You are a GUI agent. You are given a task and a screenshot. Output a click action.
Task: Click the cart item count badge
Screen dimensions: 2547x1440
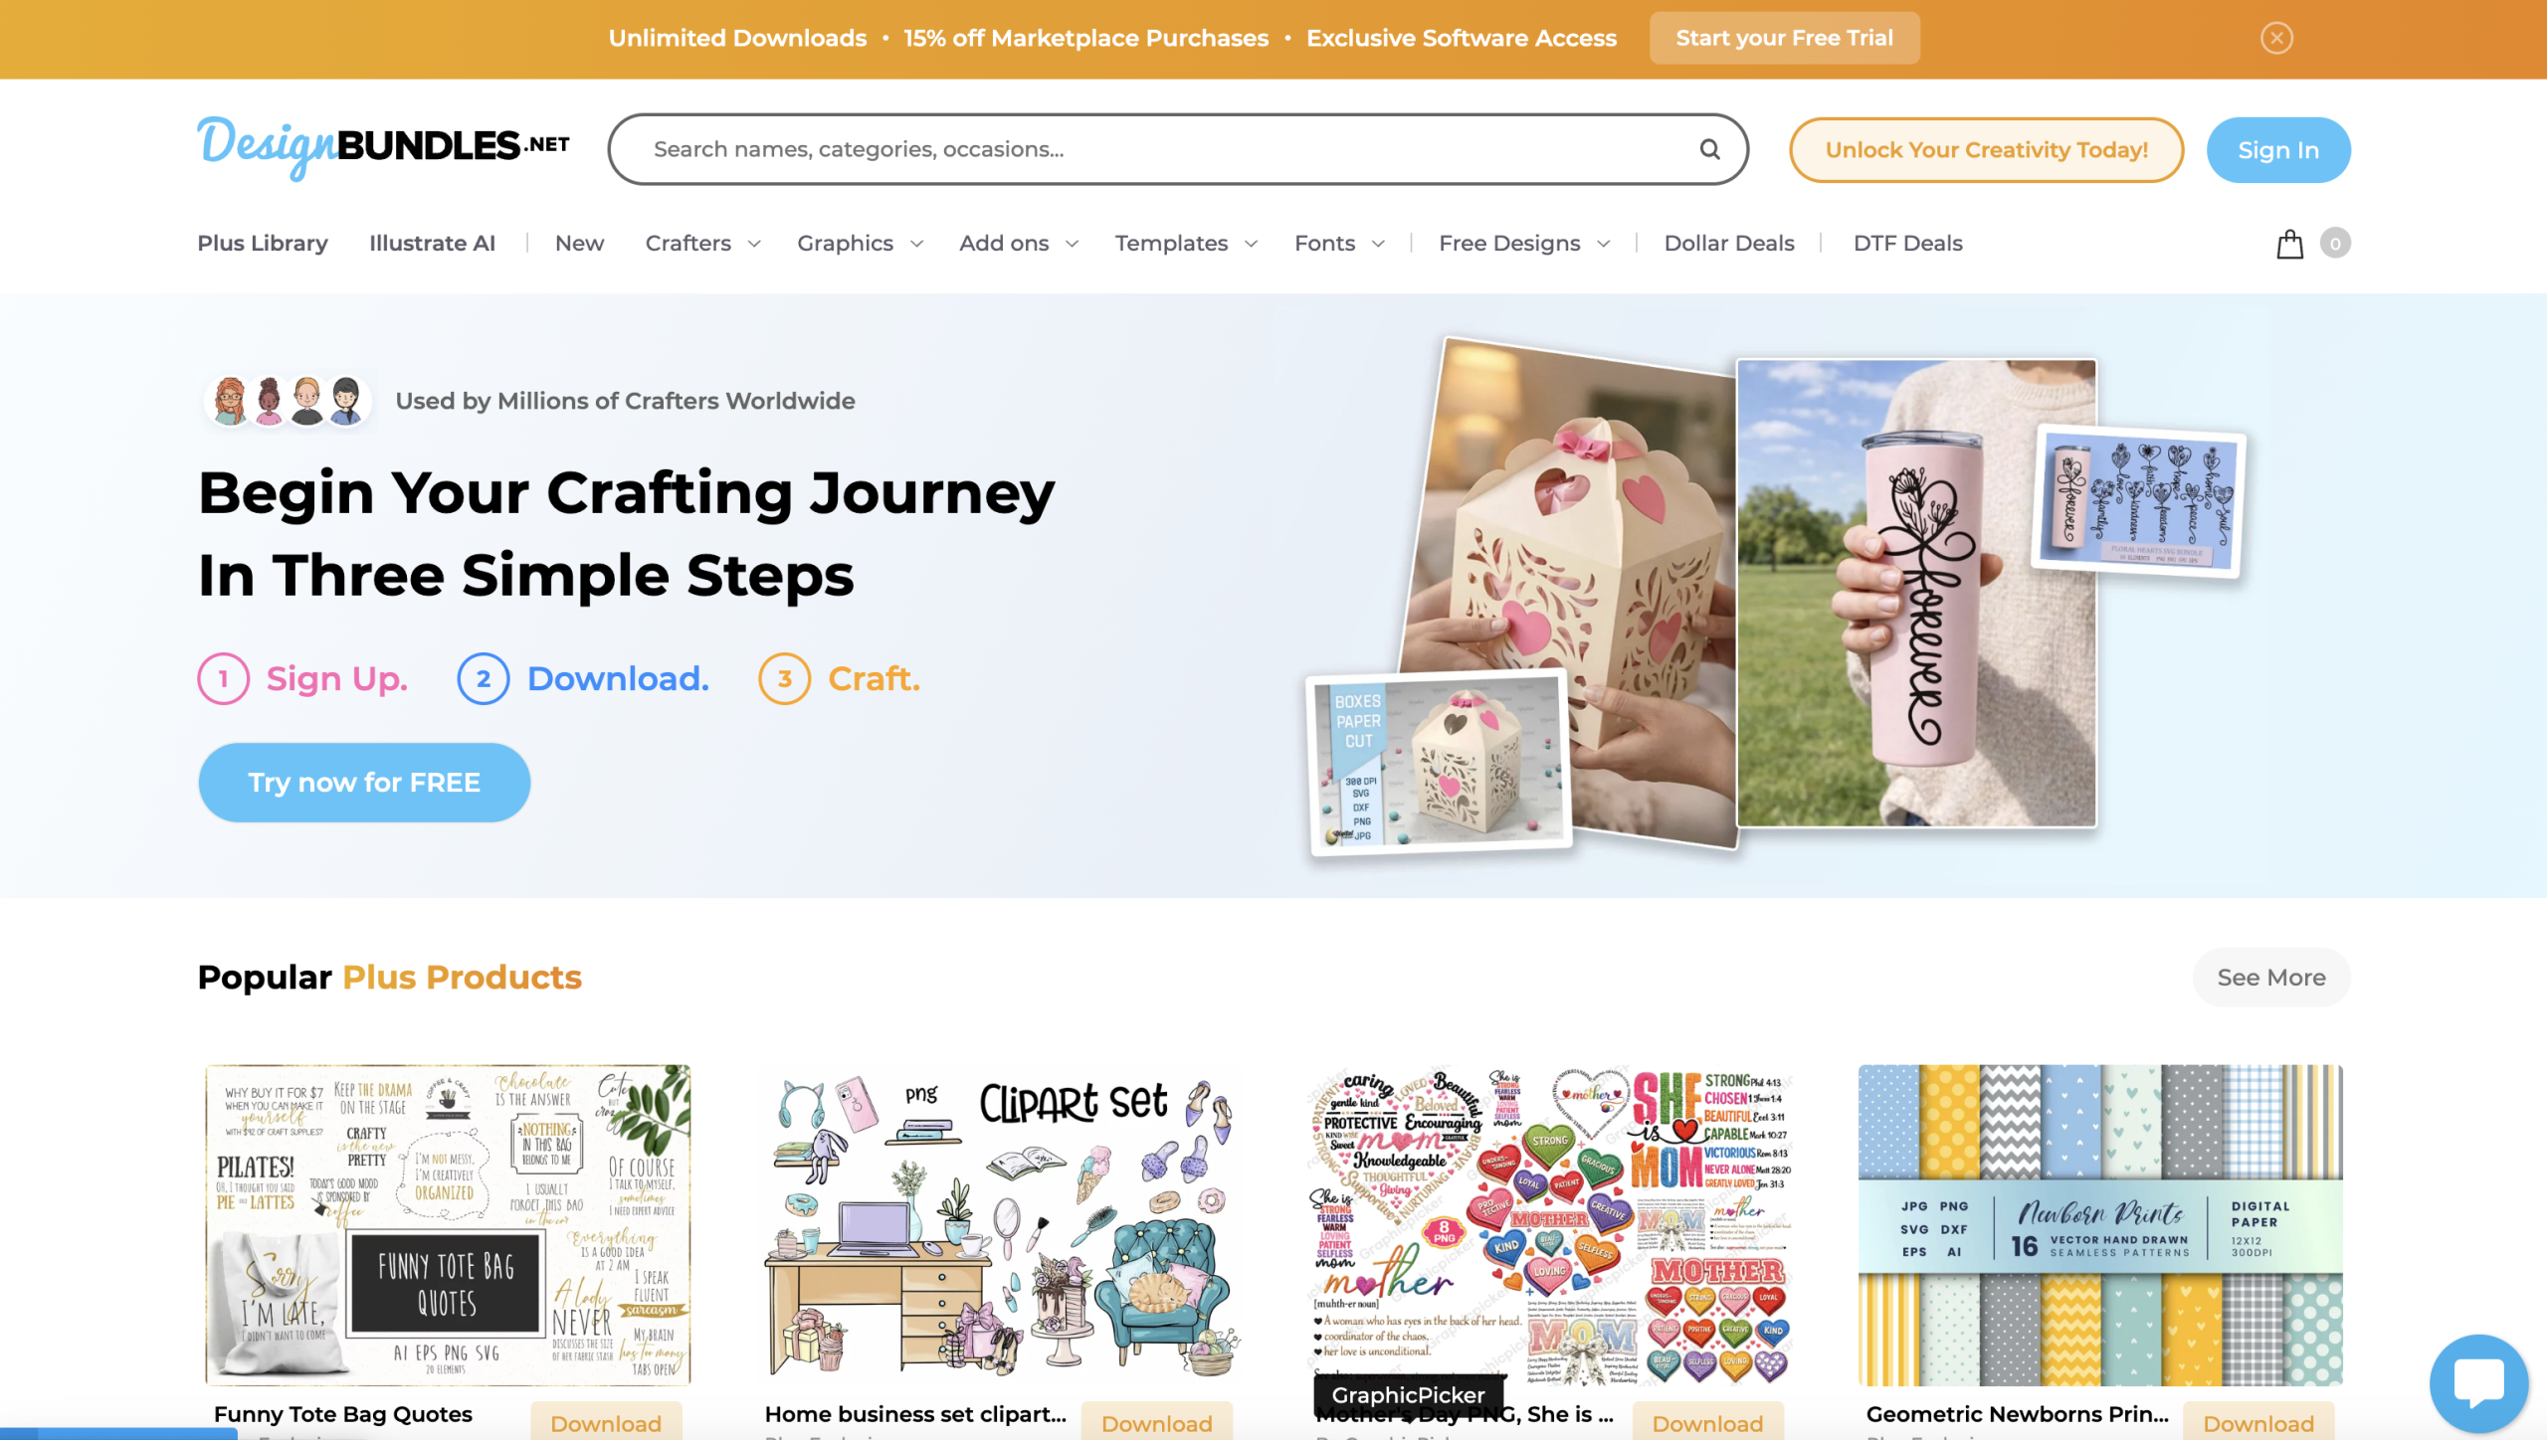point(2335,244)
